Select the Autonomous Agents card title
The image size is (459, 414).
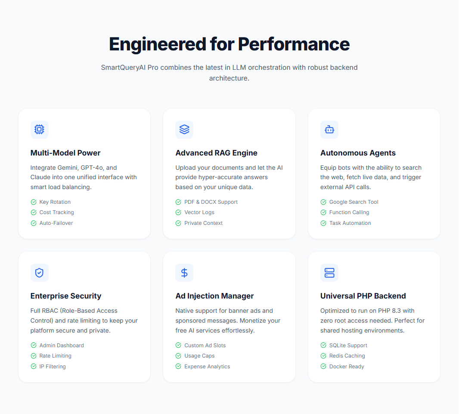pos(358,153)
